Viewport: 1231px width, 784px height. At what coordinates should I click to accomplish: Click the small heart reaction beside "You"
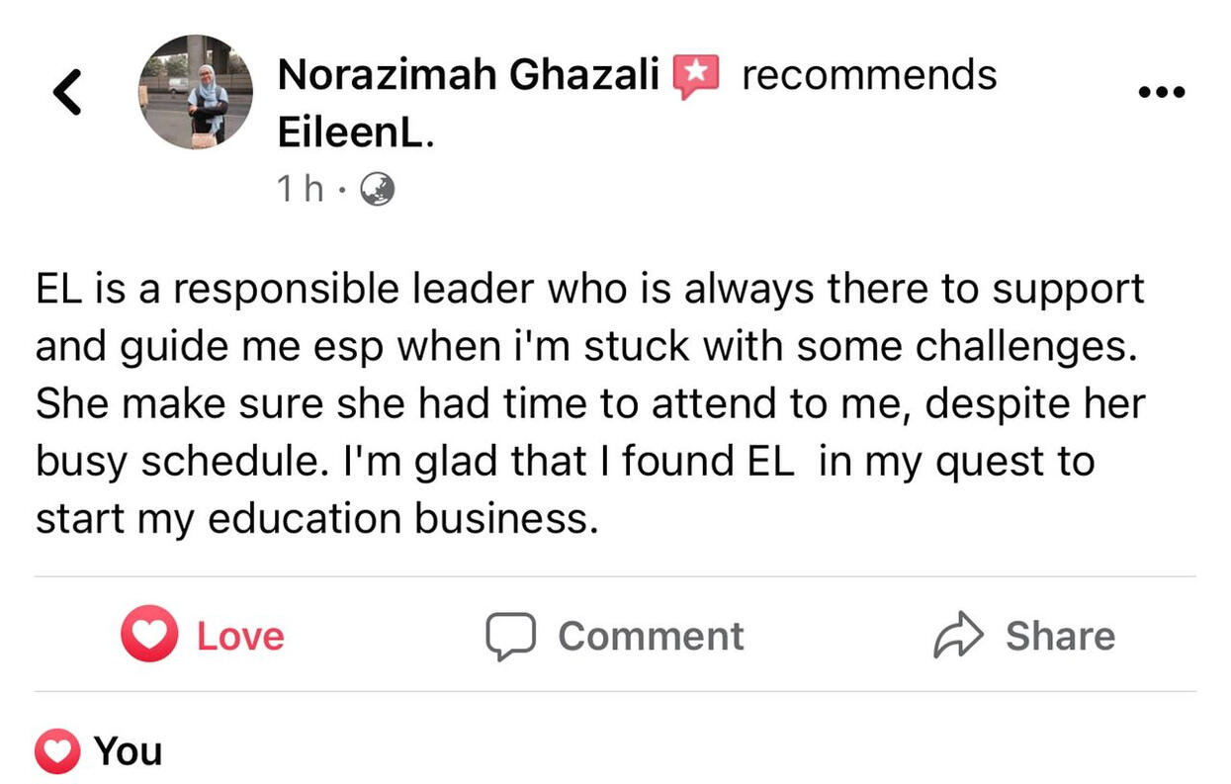pos(57,751)
